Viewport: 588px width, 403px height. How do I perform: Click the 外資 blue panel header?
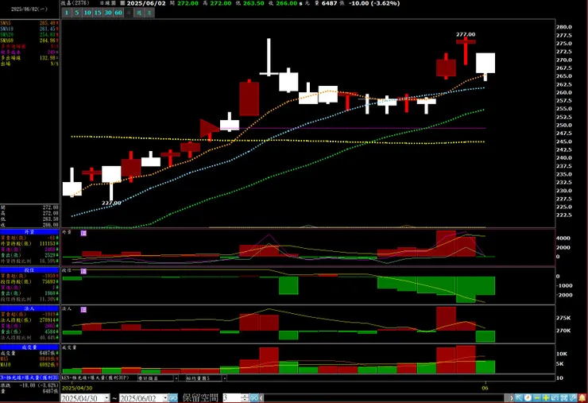point(29,232)
